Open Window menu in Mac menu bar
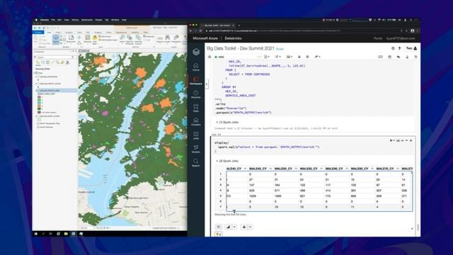The width and height of the screenshot is (453, 255). click(115, 20)
